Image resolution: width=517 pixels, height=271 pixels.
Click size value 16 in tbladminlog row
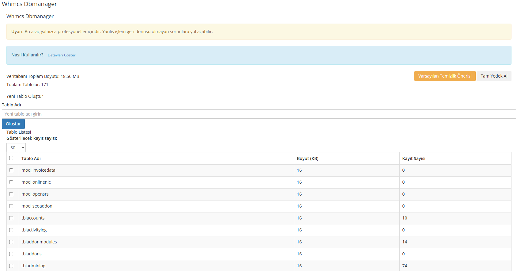click(299, 266)
